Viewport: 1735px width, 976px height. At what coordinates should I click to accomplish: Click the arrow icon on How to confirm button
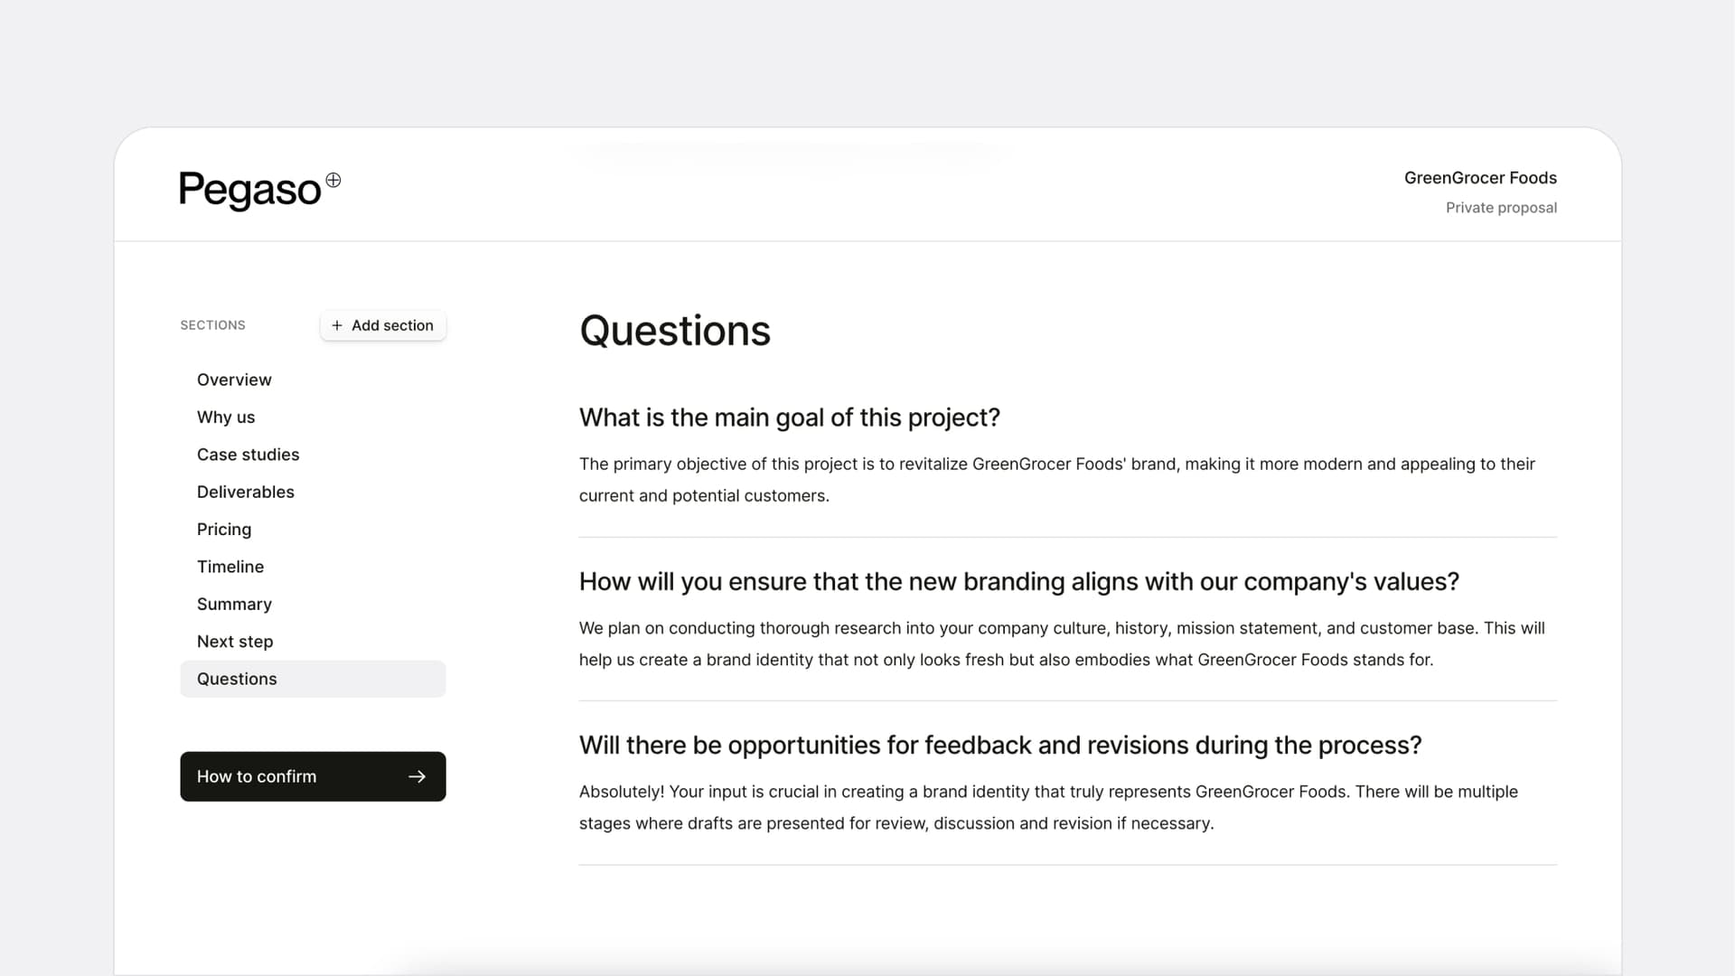(x=417, y=775)
